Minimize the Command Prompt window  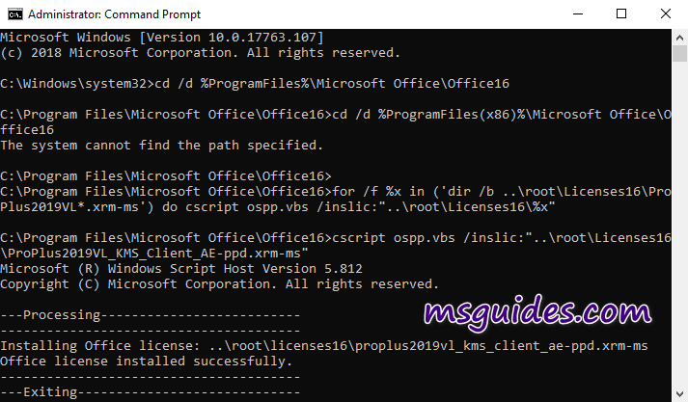click(576, 13)
